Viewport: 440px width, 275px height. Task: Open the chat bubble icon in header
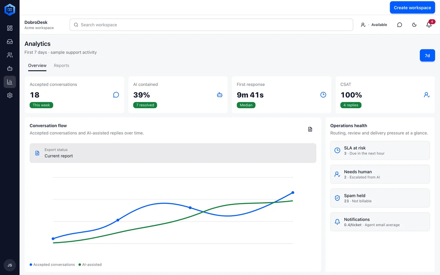(x=400, y=25)
